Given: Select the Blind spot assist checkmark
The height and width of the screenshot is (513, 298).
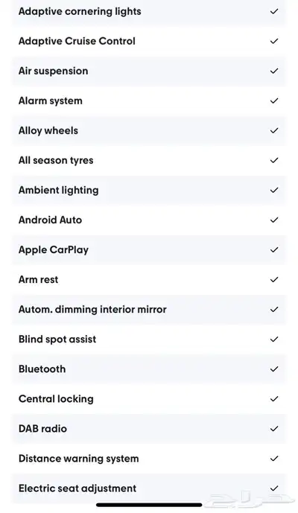Looking at the screenshot, I should coord(274,340).
